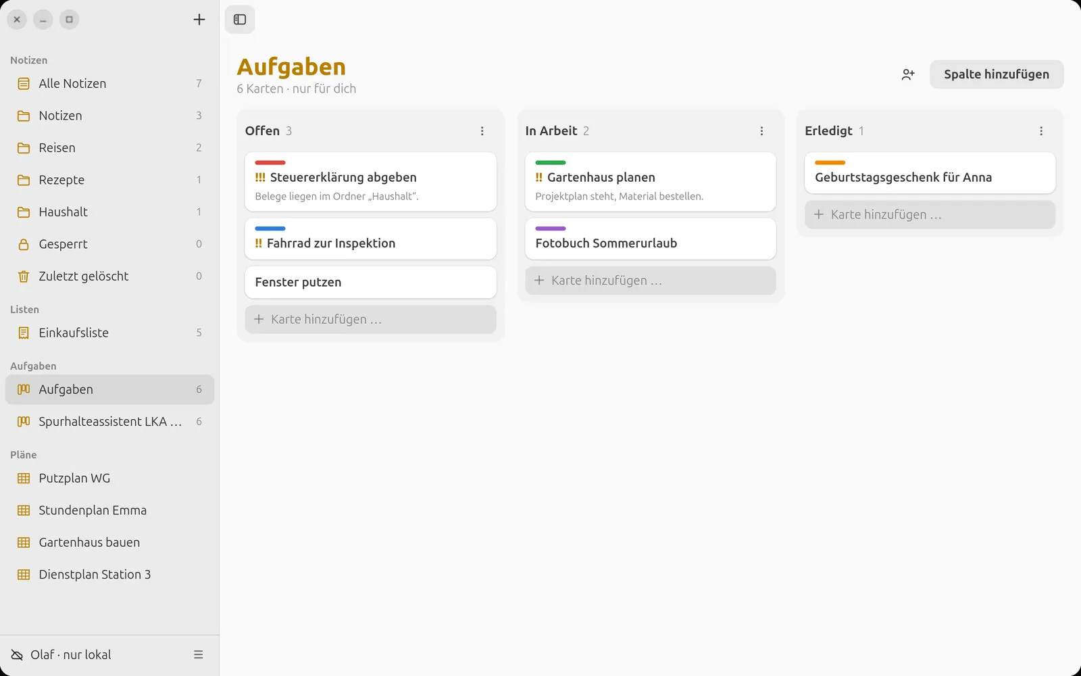Open the Gartenhaus planen card
1081x676 pixels.
point(651,182)
